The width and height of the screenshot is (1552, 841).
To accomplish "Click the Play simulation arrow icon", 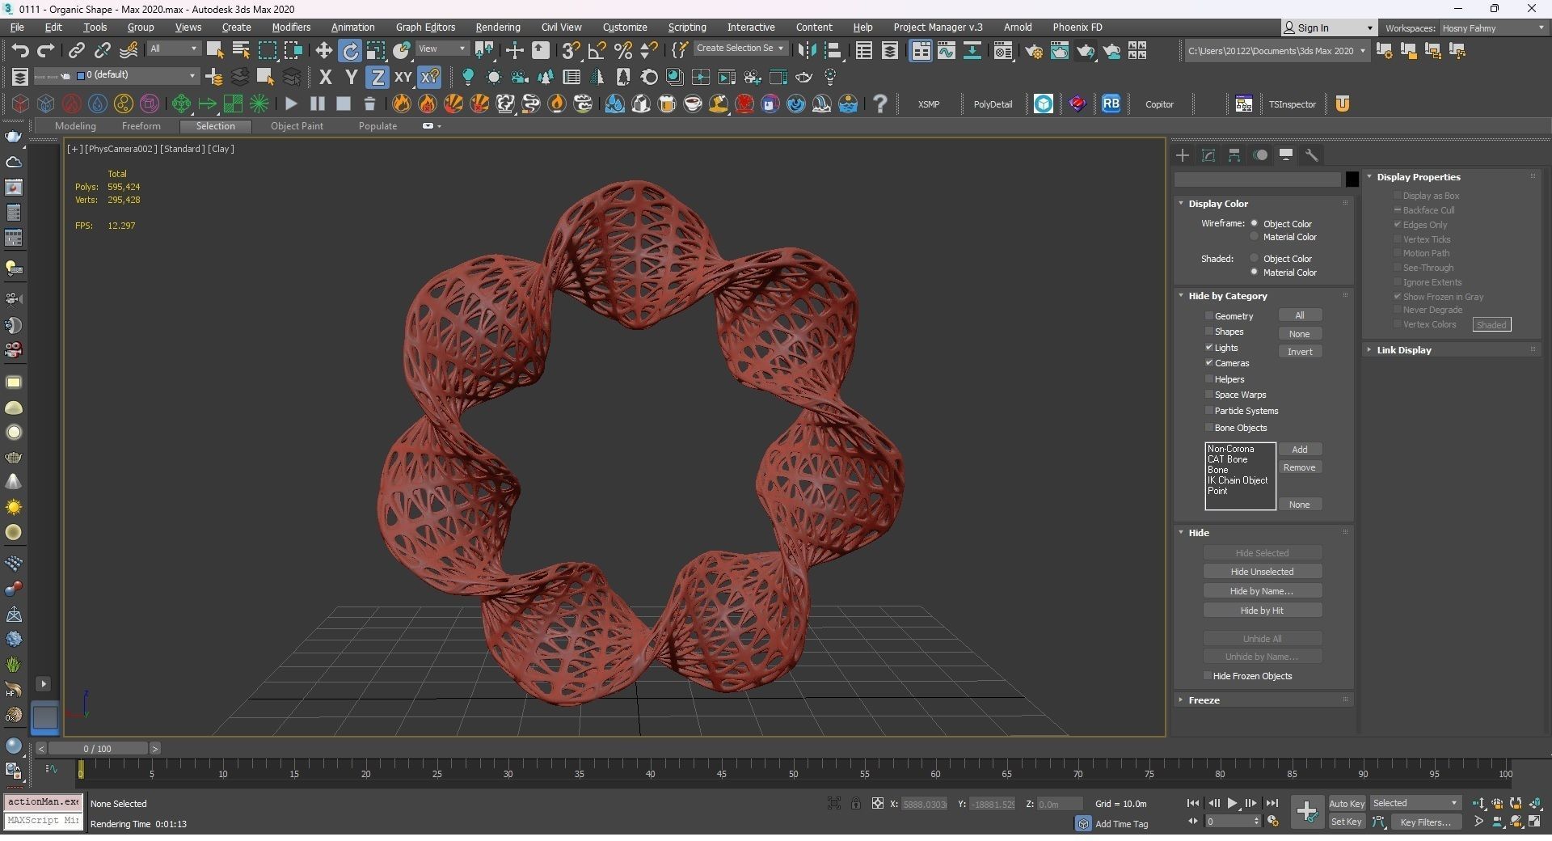I will click(292, 104).
